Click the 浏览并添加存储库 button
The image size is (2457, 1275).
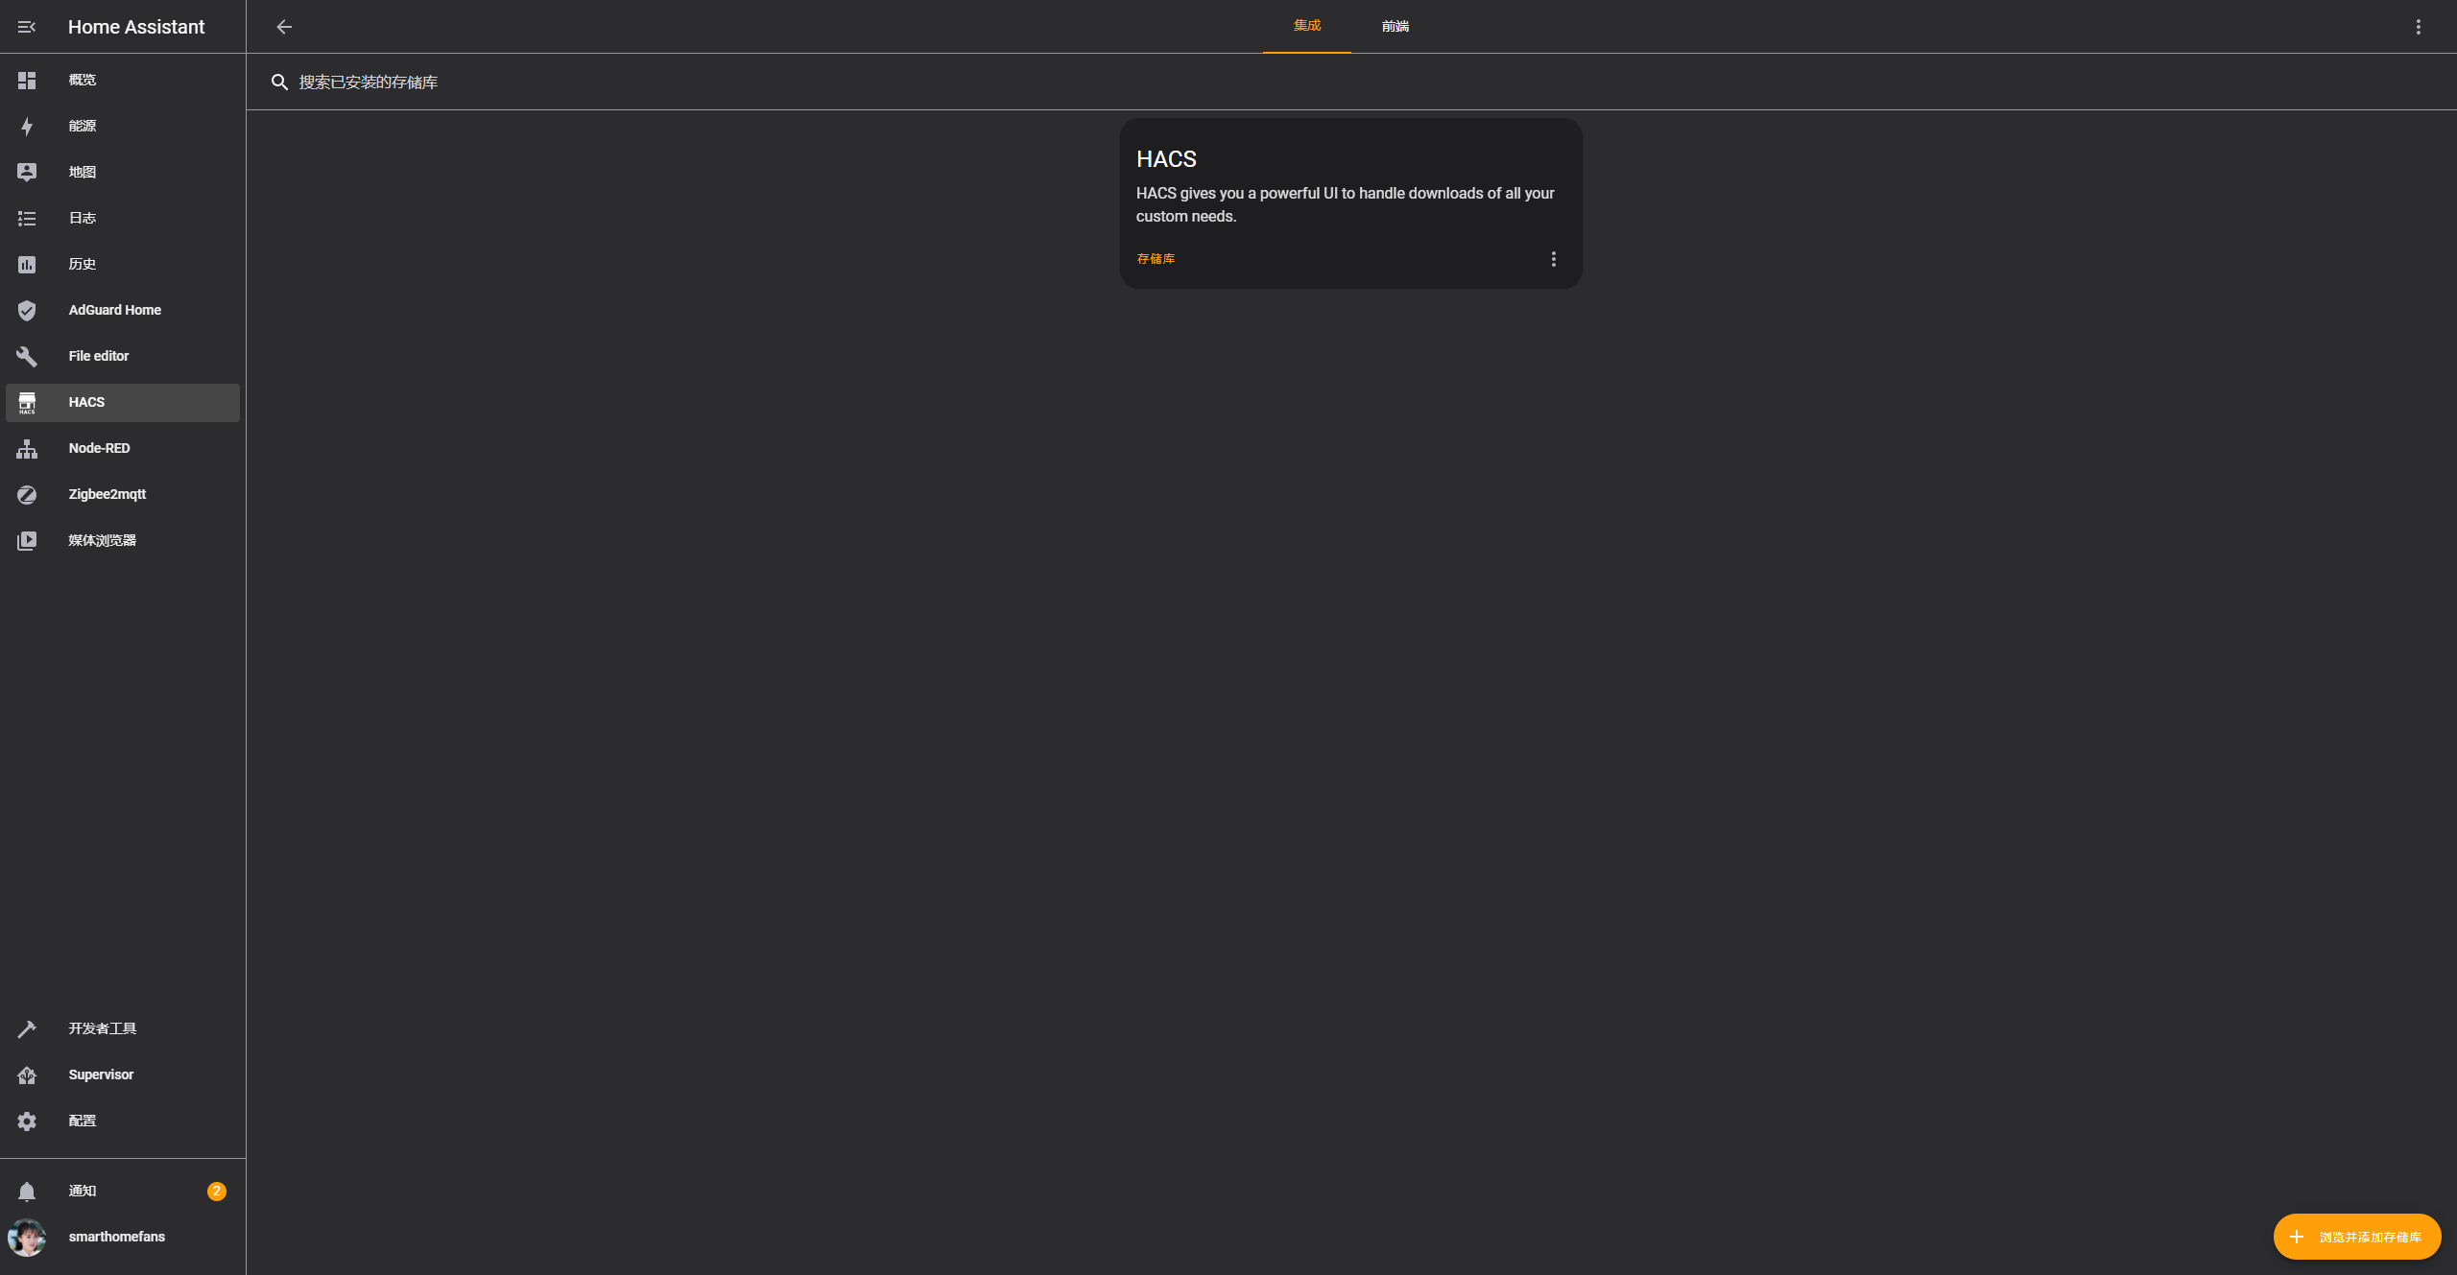pos(2357,1237)
